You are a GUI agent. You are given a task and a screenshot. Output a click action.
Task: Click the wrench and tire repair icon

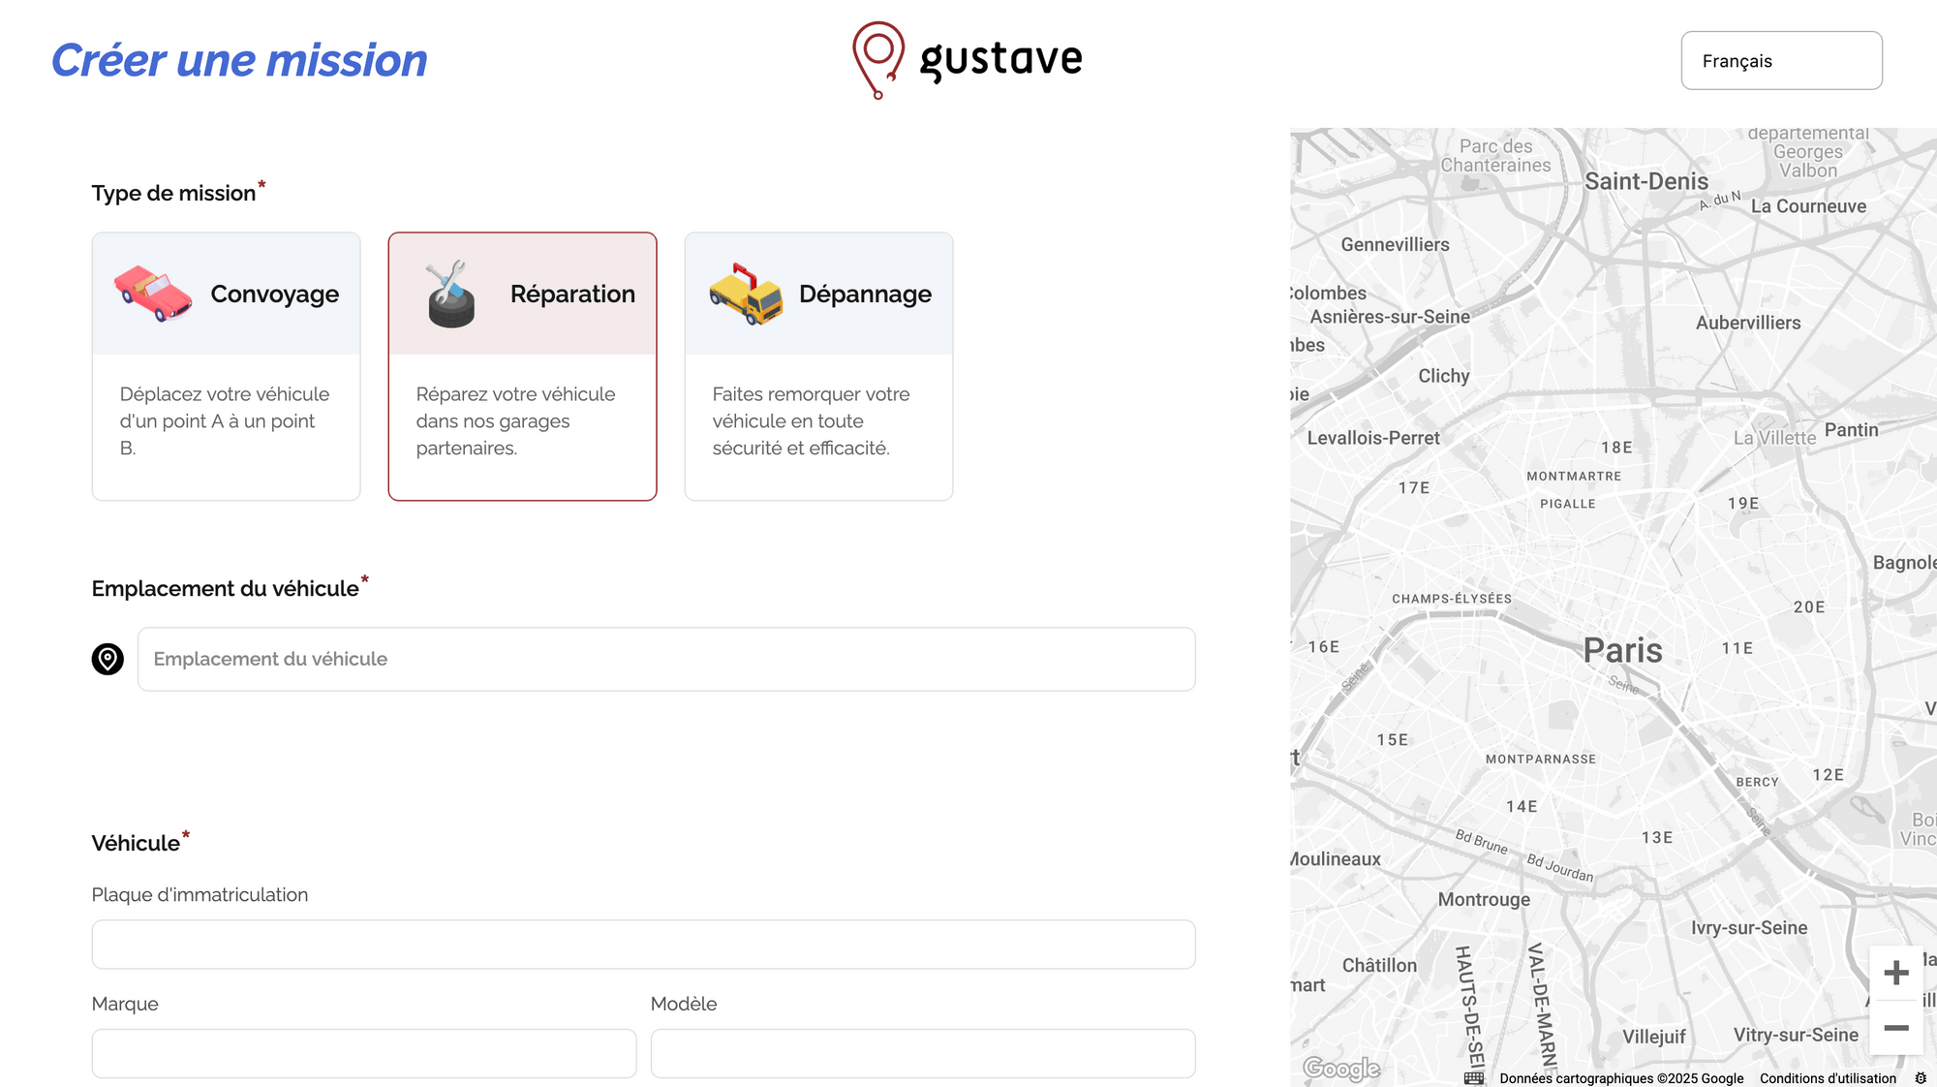pos(450,294)
